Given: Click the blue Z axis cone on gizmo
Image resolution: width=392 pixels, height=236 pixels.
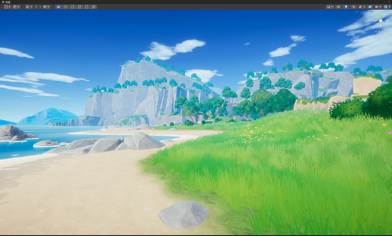Looking at the screenshot, I should click(384, 21).
